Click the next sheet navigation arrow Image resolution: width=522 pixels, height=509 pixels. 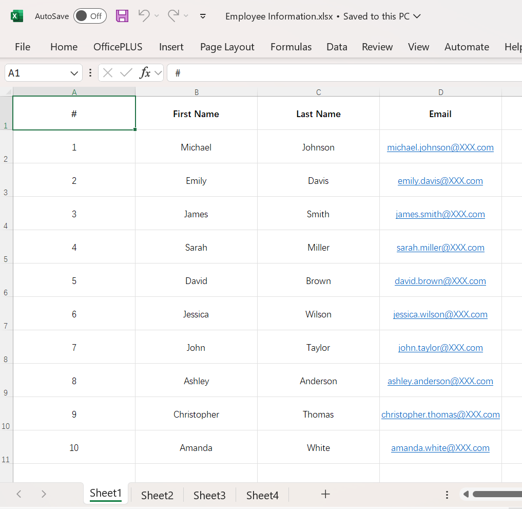point(44,494)
